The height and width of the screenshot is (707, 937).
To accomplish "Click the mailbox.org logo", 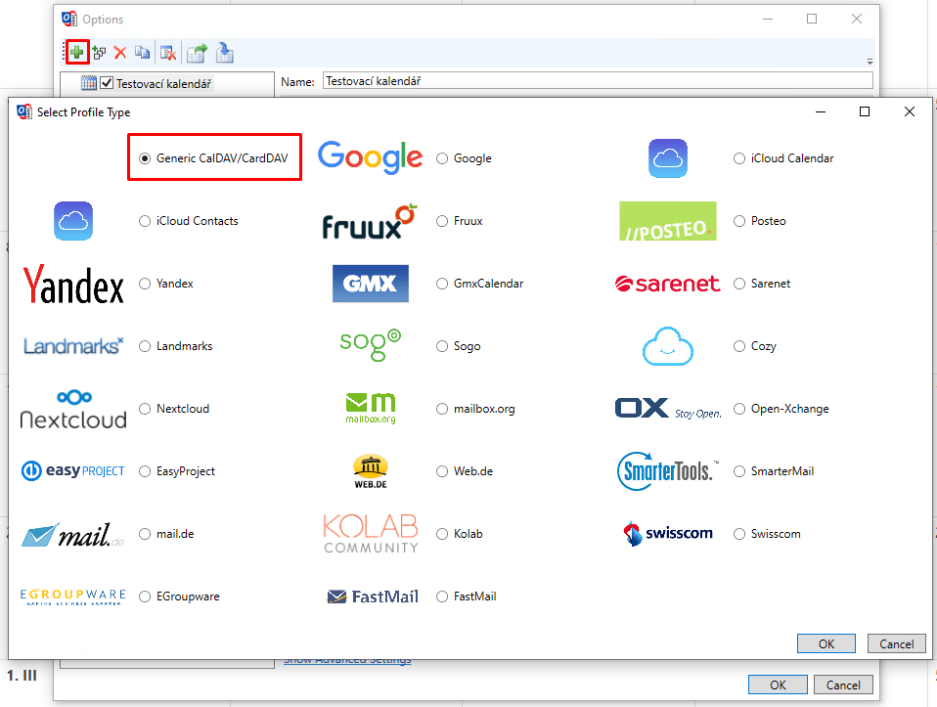I will coord(371,409).
